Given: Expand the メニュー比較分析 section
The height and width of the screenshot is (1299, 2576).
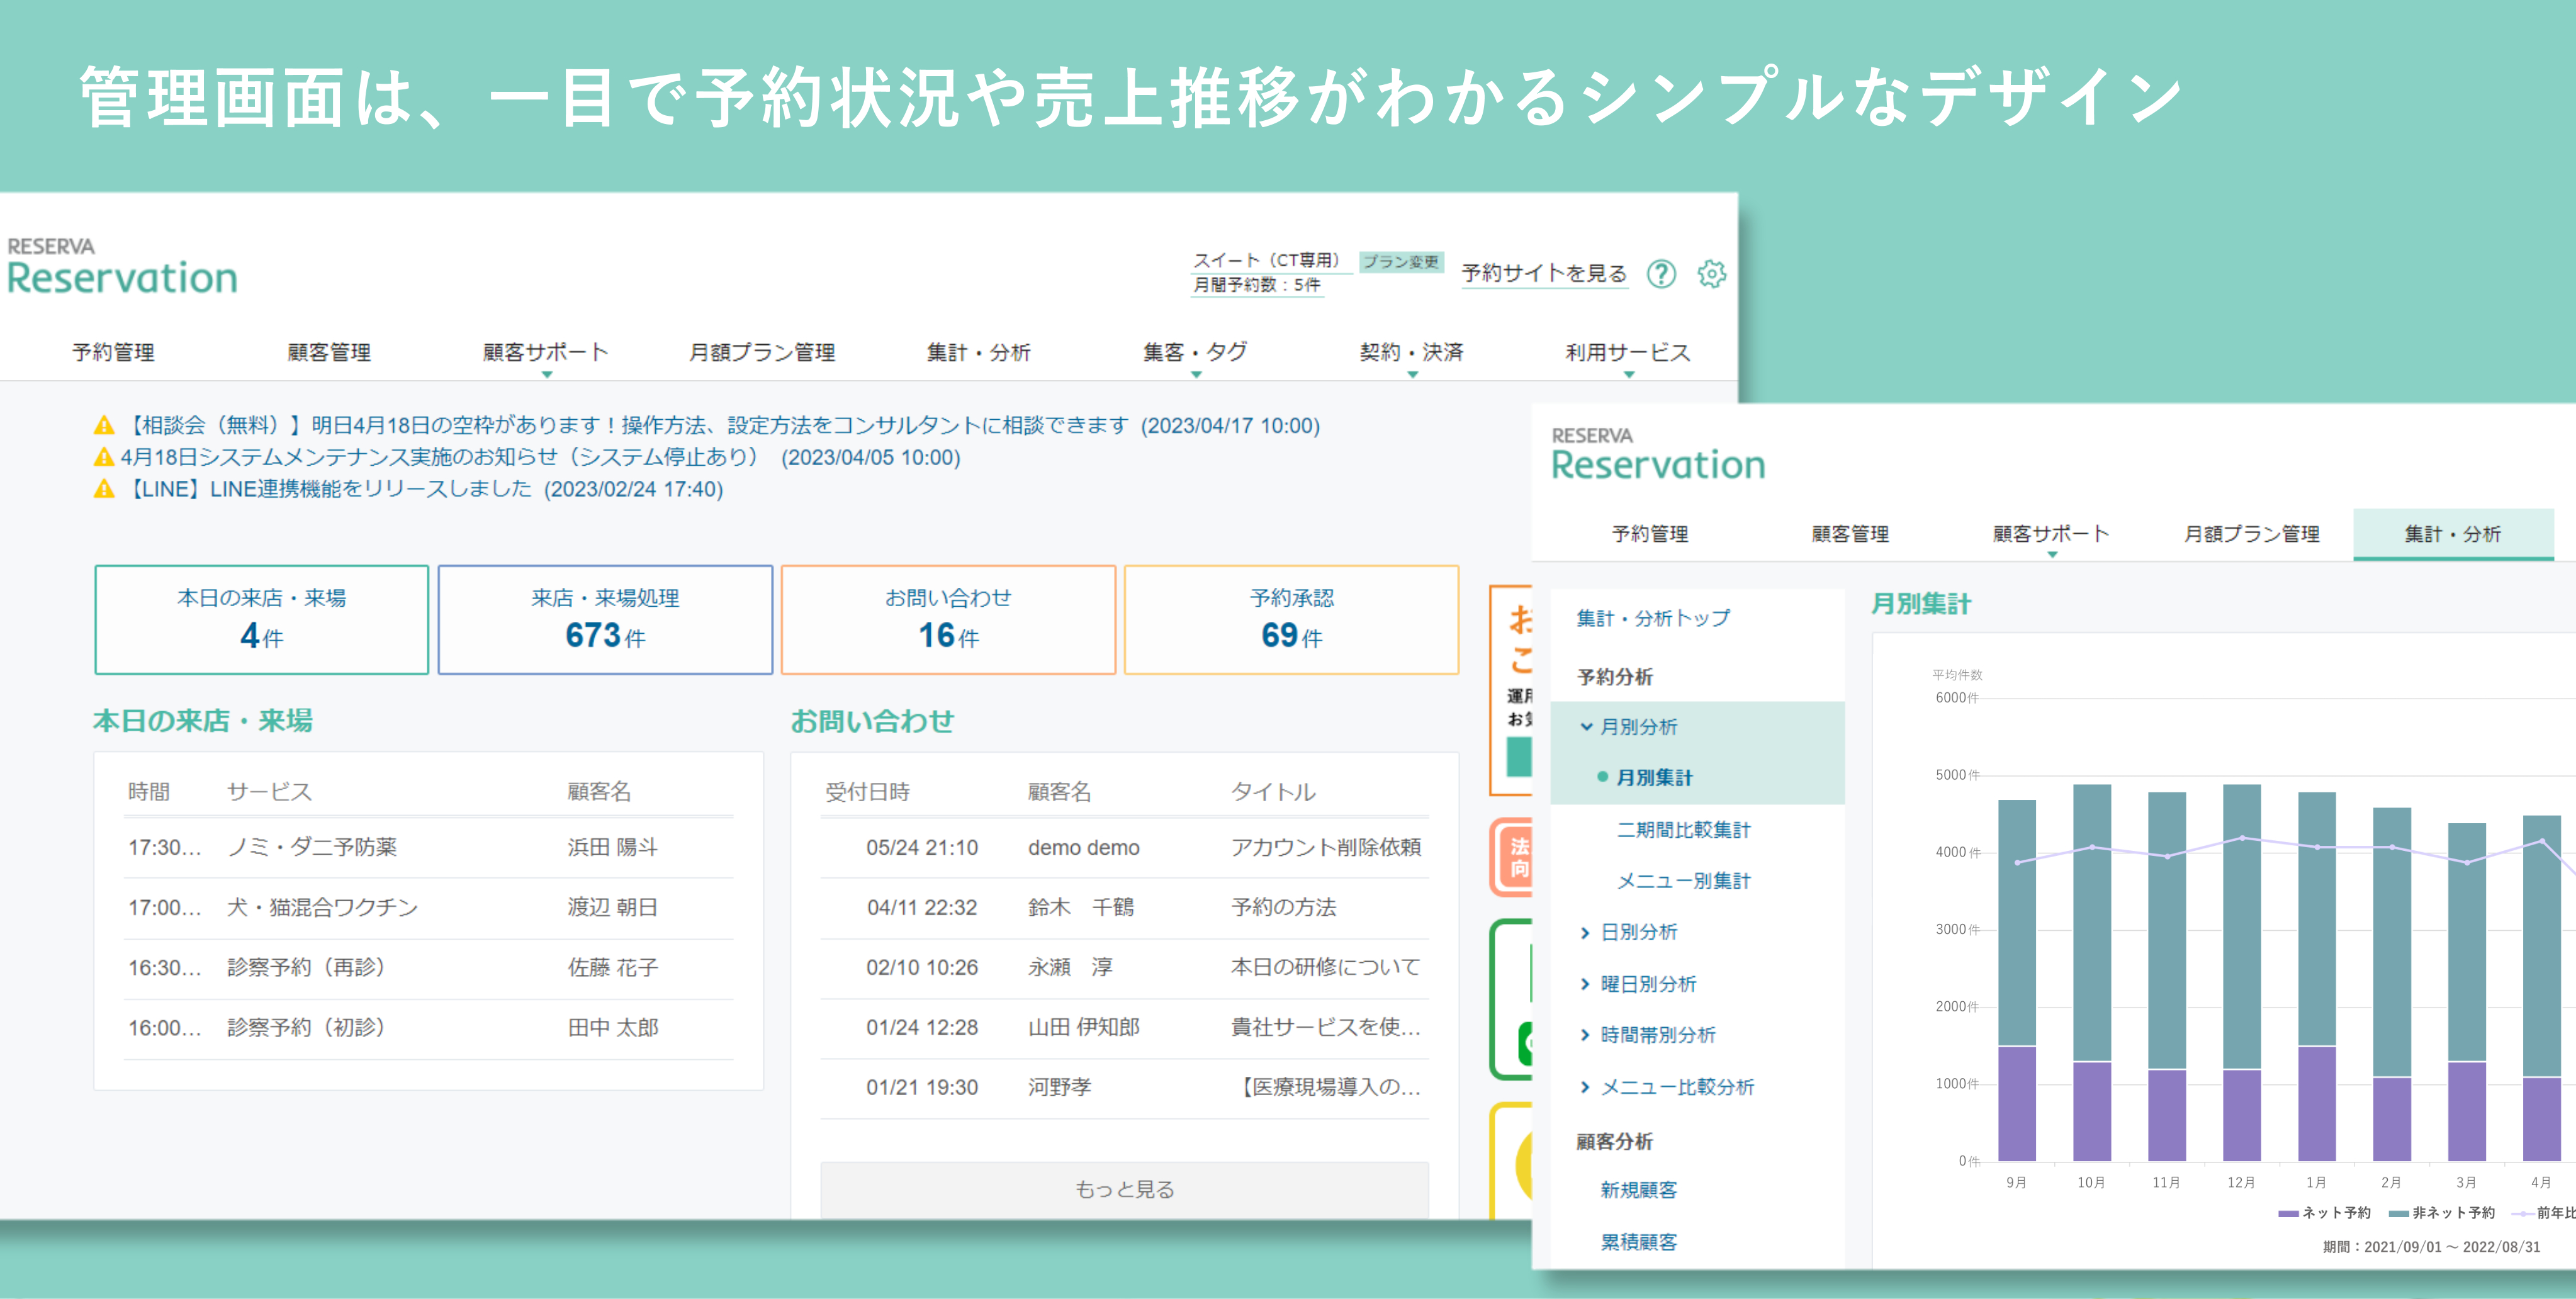Looking at the screenshot, I should (x=1586, y=1087).
